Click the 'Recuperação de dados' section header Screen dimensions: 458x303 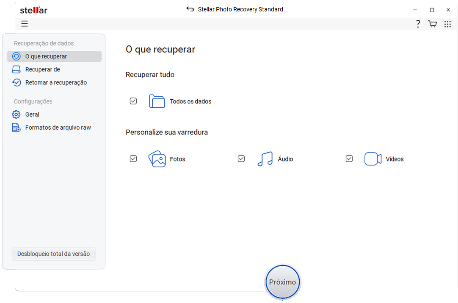[44, 44]
